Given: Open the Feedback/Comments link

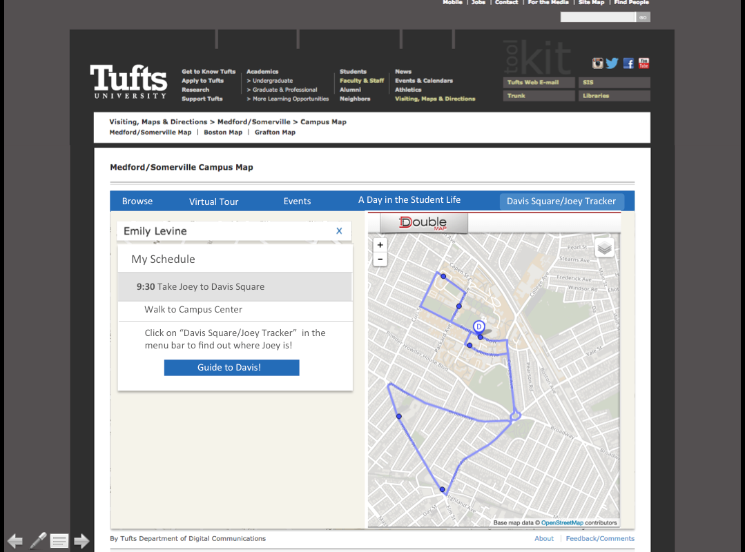Looking at the screenshot, I should tap(600, 538).
